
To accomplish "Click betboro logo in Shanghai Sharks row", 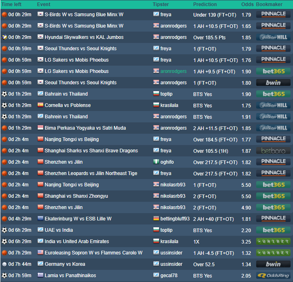I will (x=273, y=151).
